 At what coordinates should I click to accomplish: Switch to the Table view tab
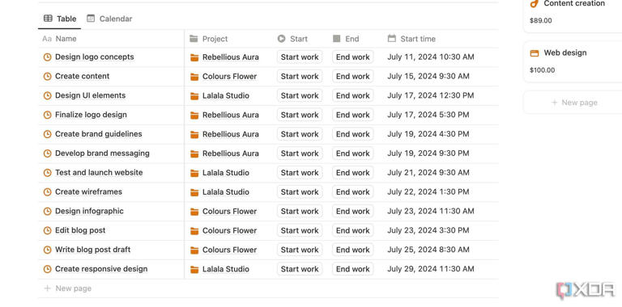point(59,19)
